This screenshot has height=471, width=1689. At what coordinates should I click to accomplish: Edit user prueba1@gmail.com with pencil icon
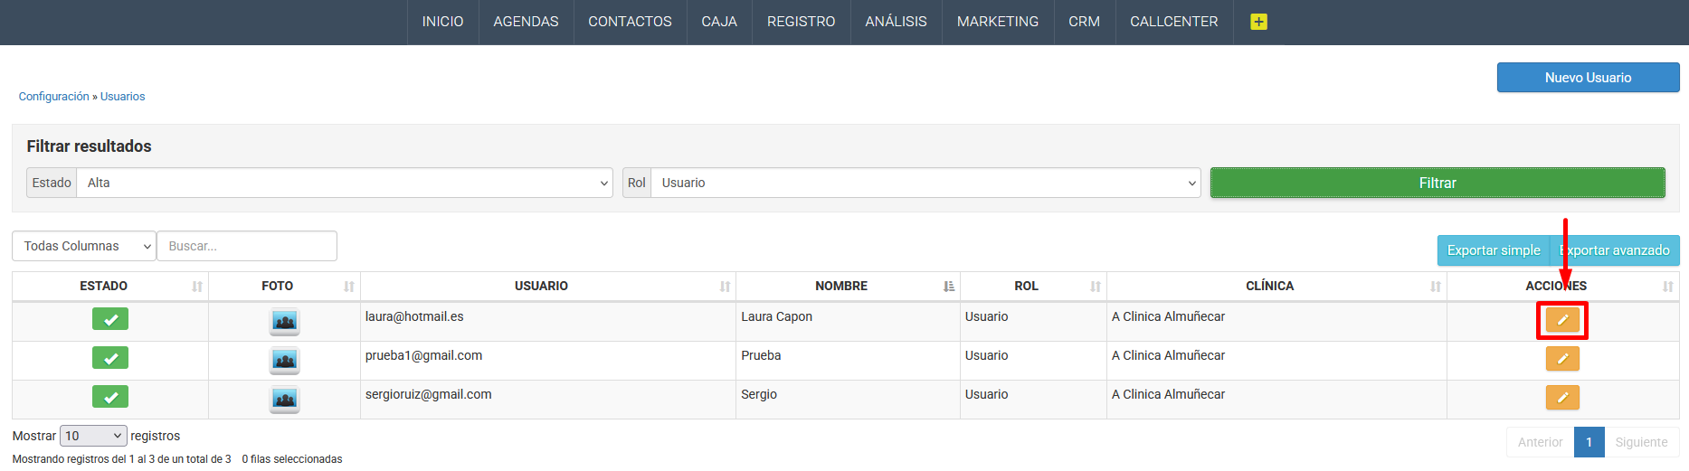1561,359
